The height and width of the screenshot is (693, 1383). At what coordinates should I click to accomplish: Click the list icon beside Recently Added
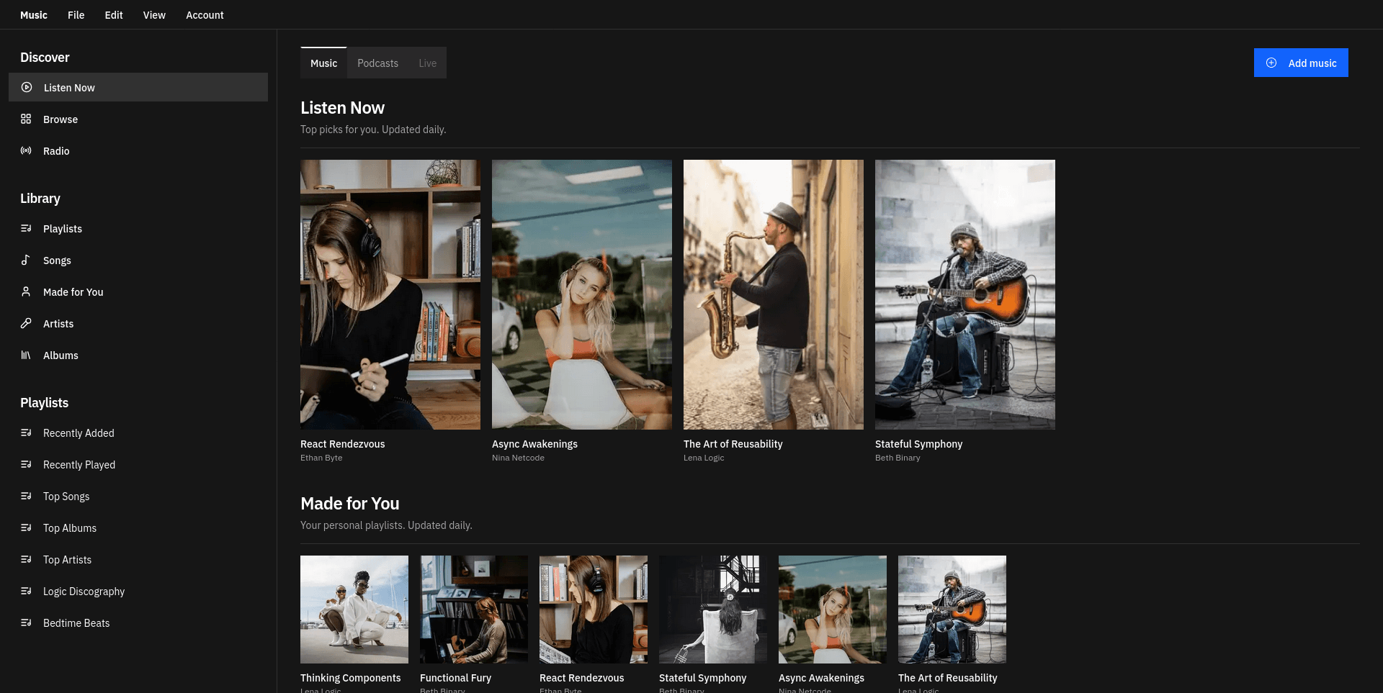point(26,432)
